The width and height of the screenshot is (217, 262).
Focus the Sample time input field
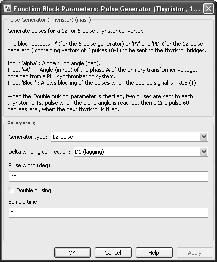click(x=108, y=213)
